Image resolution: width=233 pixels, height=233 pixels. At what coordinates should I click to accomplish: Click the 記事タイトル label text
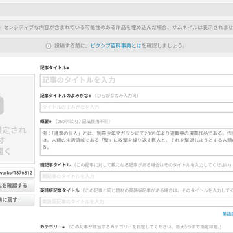(54, 67)
